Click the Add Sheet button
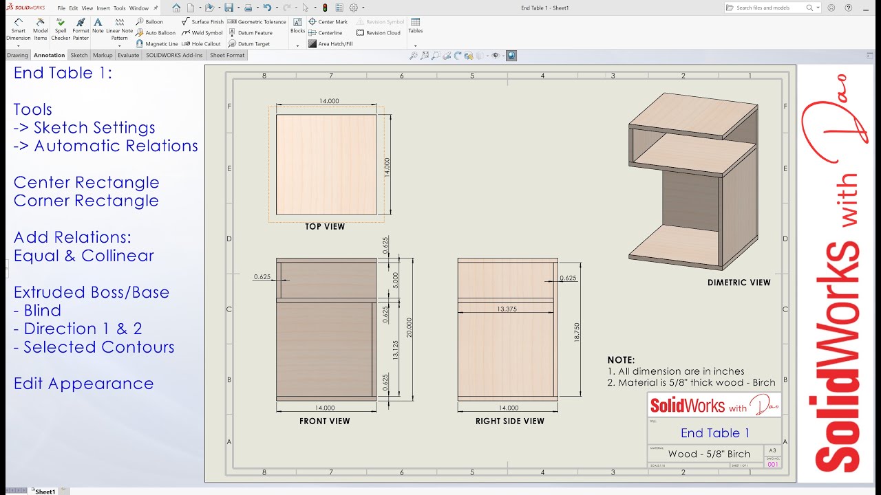Image resolution: width=881 pixels, height=495 pixels. tap(63, 490)
